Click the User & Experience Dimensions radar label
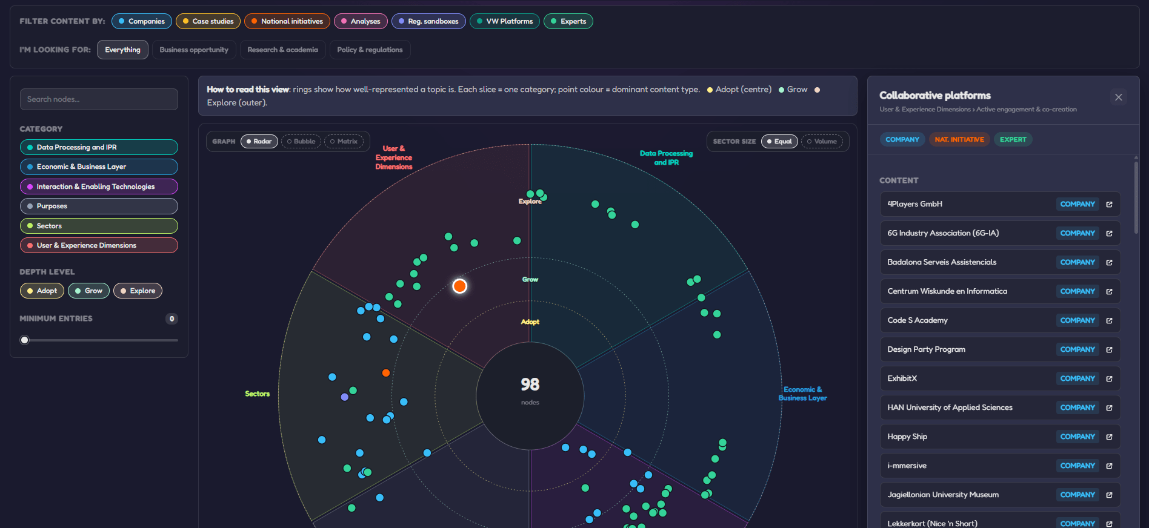 [393, 157]
